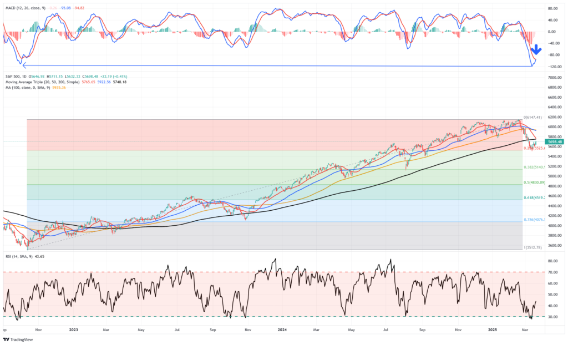This screenshot has width=568, height=345.
Task: Select the MA (100, close, 0, SMA, 9) legend
Action: click(x=28, y=87)
